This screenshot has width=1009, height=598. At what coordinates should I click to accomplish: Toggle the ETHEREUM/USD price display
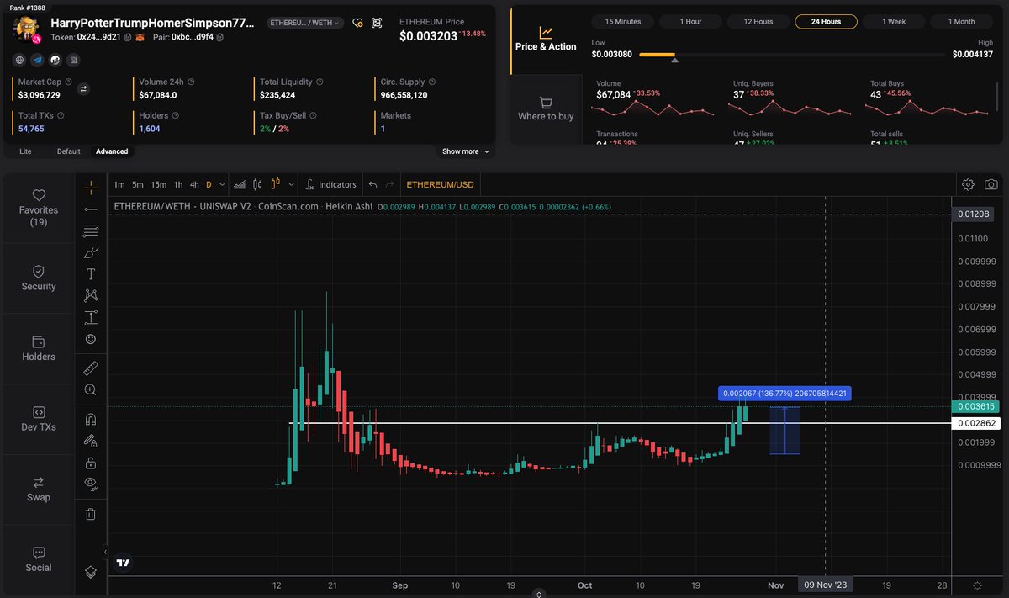coord(440,184)
